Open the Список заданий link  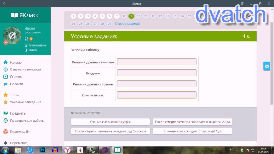tap(127, 24)
